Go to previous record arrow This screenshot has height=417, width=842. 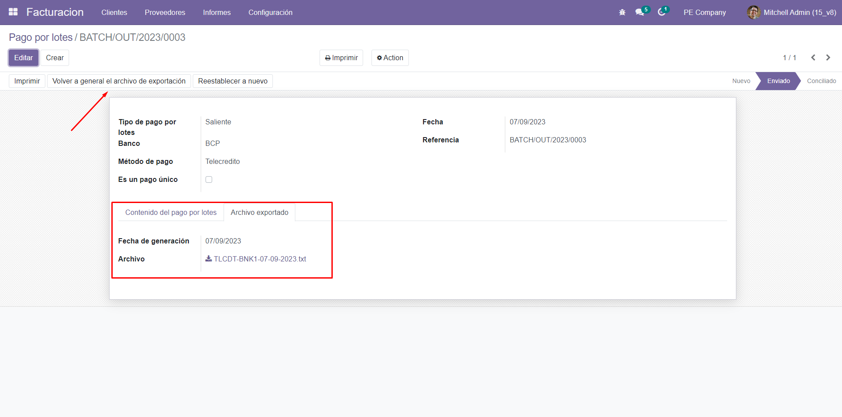tap(813, 58)
